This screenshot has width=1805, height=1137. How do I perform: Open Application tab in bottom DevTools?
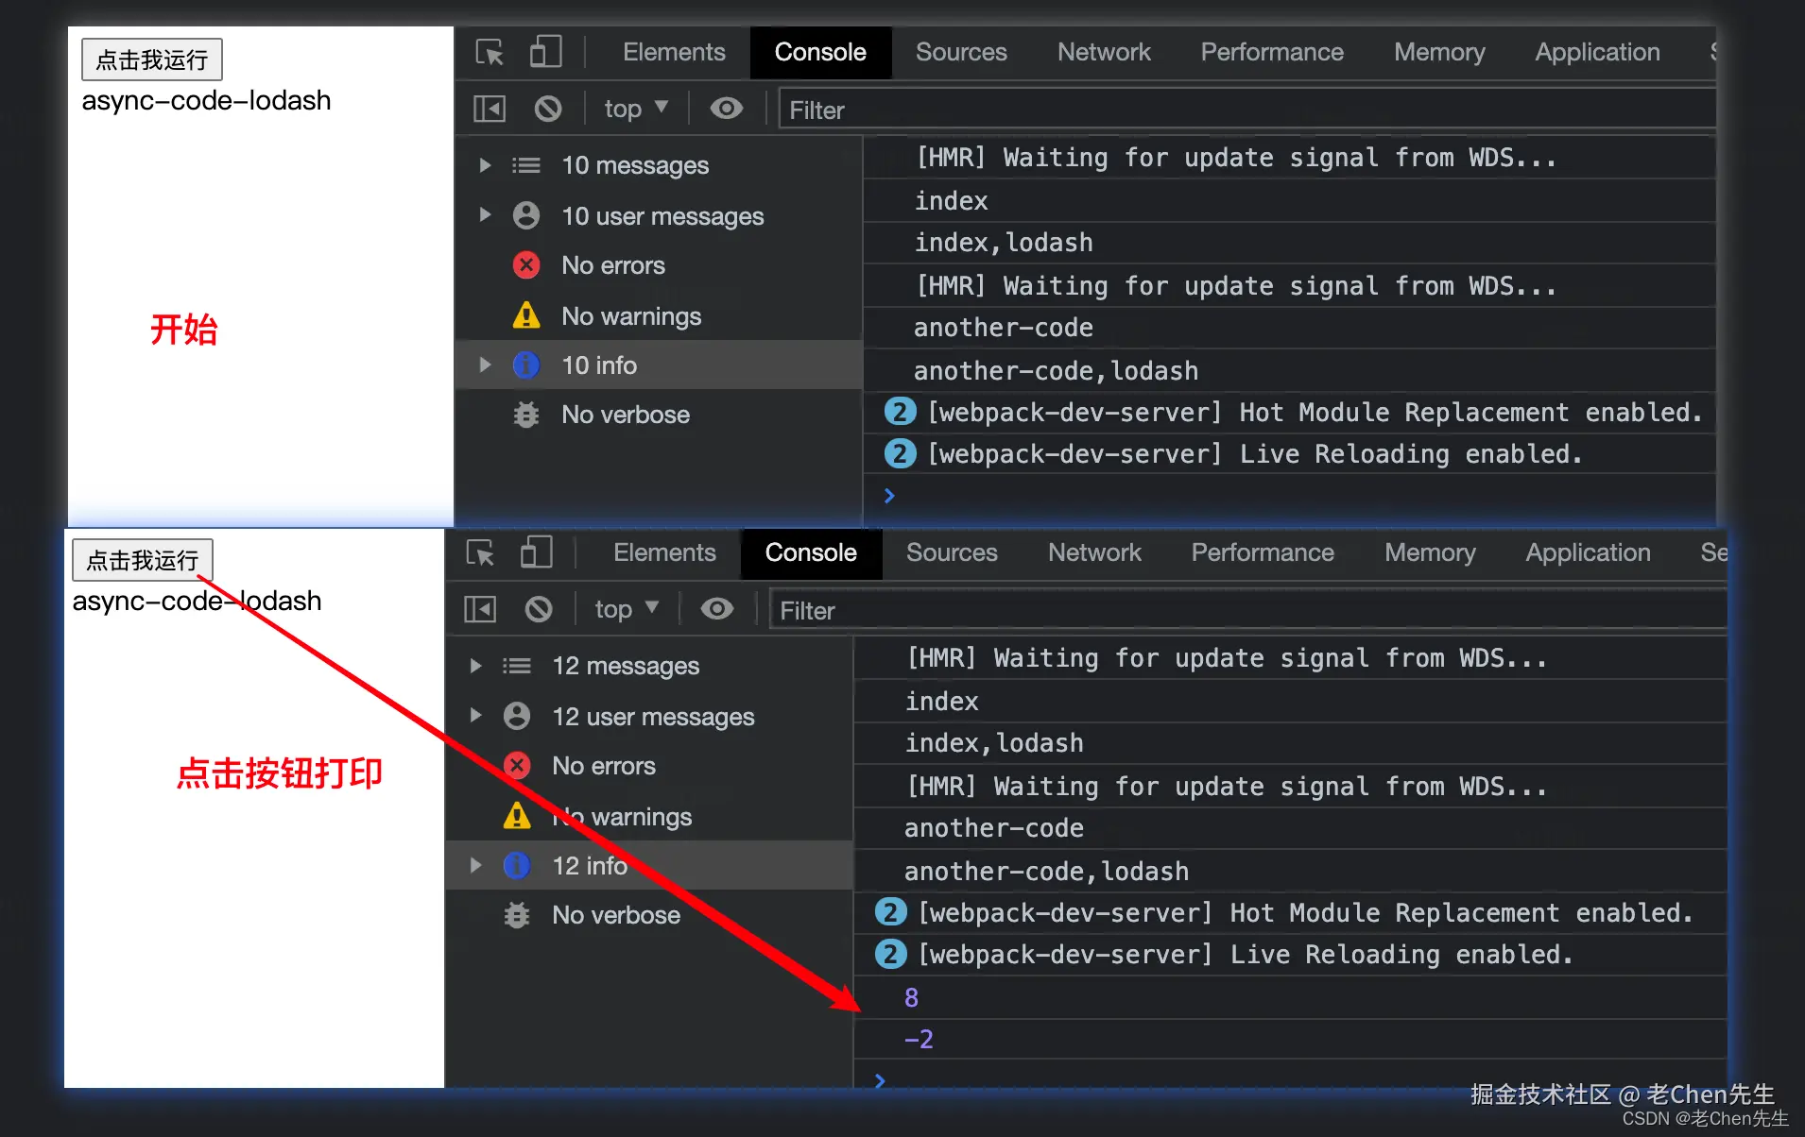[x=1588, y=552]
